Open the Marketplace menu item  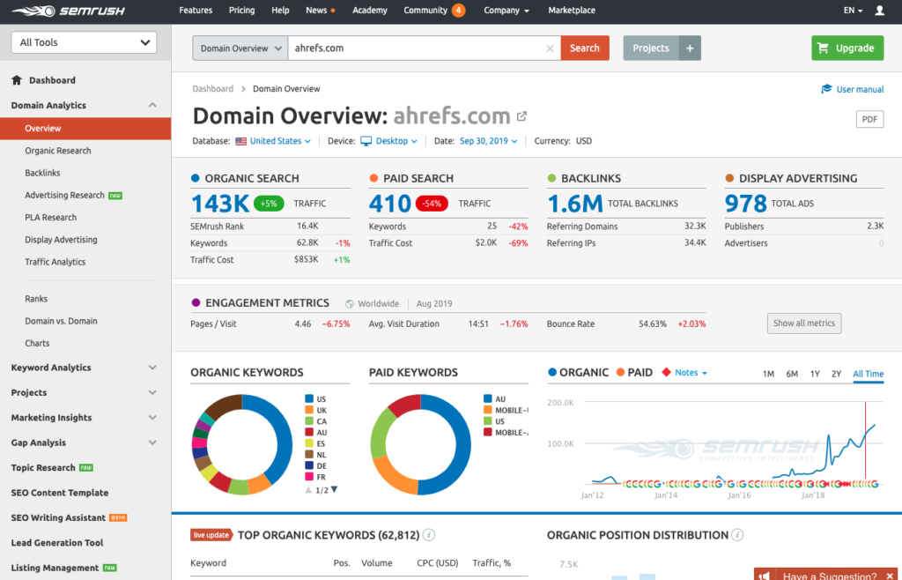point(572,11)
